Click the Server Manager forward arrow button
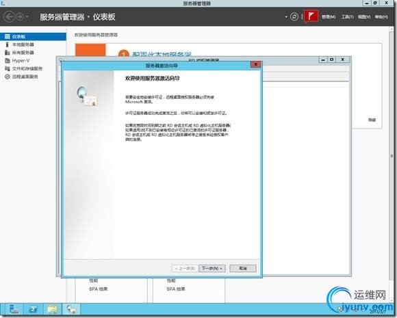Screen dimensions: 397x318 coord(20,17)
